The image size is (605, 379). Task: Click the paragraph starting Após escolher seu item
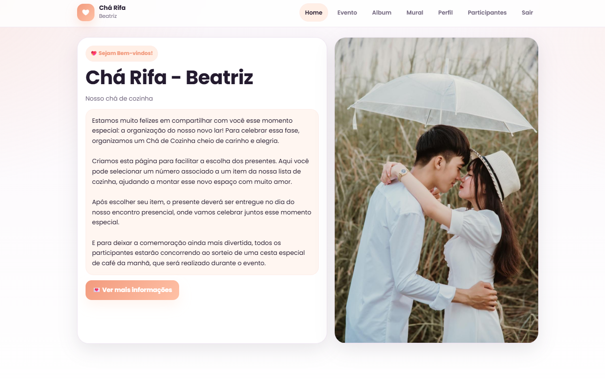point(201,212)
